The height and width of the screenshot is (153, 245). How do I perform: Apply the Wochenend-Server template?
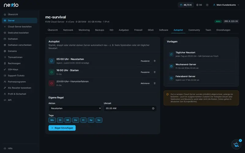pyautogui.click(x=201, y=66)
